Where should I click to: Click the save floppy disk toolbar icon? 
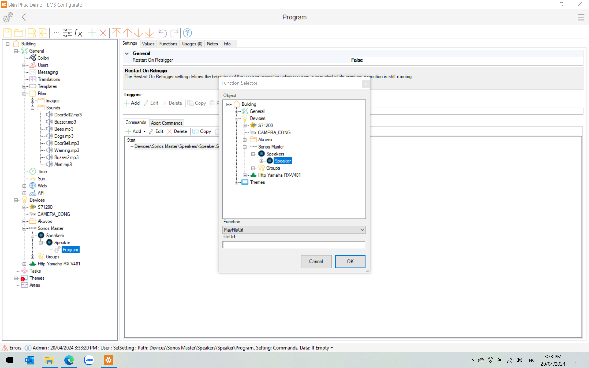coord(7,33)
